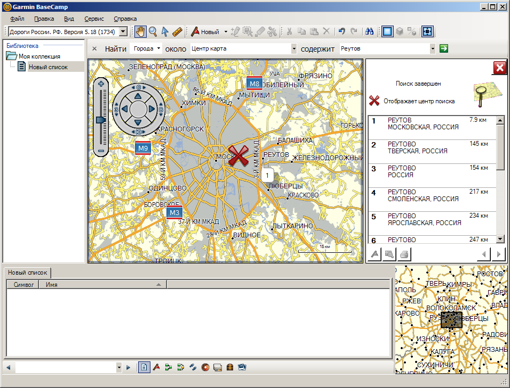Viewport: 510px width, 388px height.
Task: Switch to the Новый список tab
Action: [x=27, y=273]
